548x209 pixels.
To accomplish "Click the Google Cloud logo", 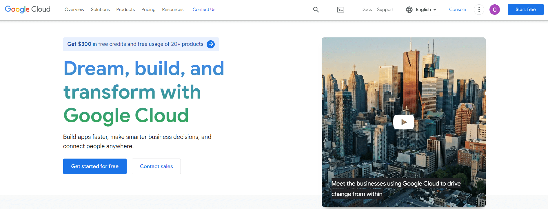I will point(28,10).
